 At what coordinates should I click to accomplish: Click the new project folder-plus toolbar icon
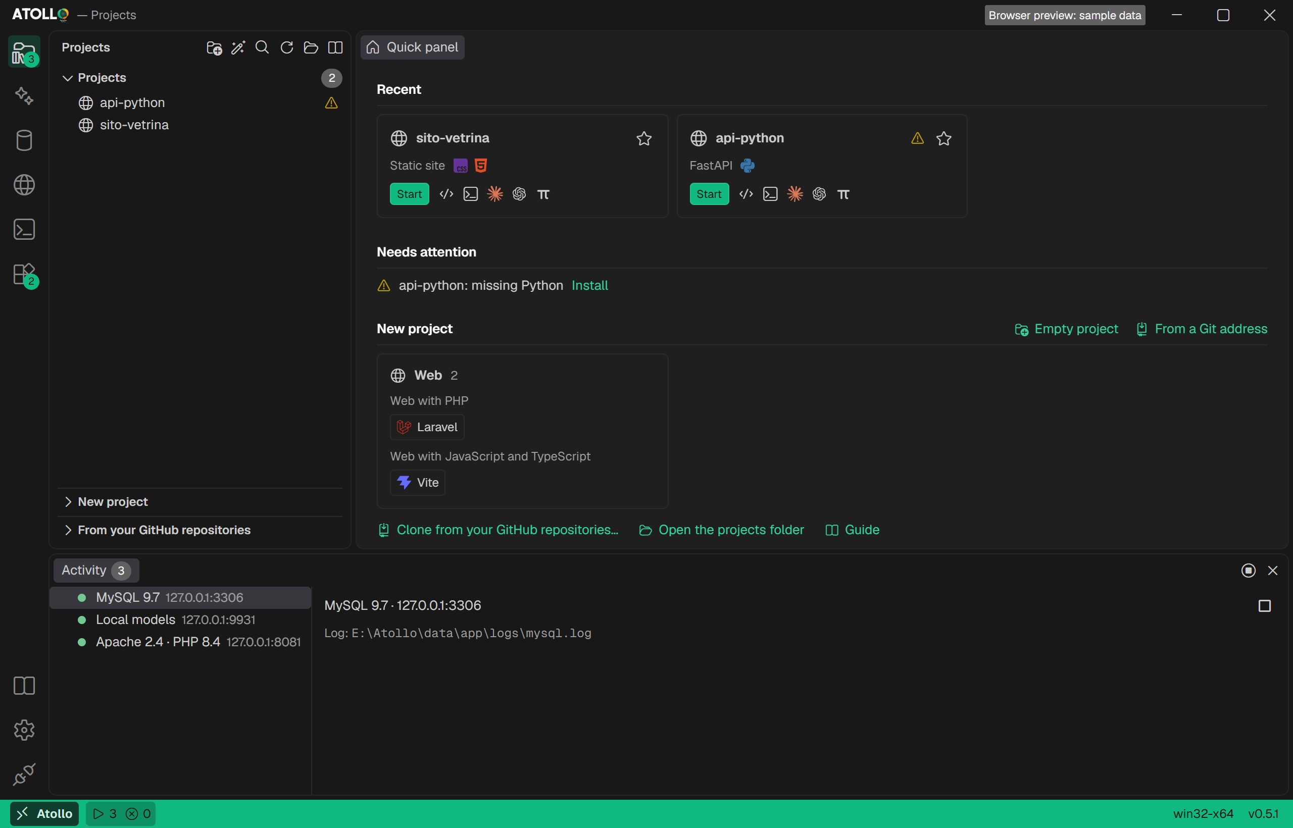tap(214, 48)
